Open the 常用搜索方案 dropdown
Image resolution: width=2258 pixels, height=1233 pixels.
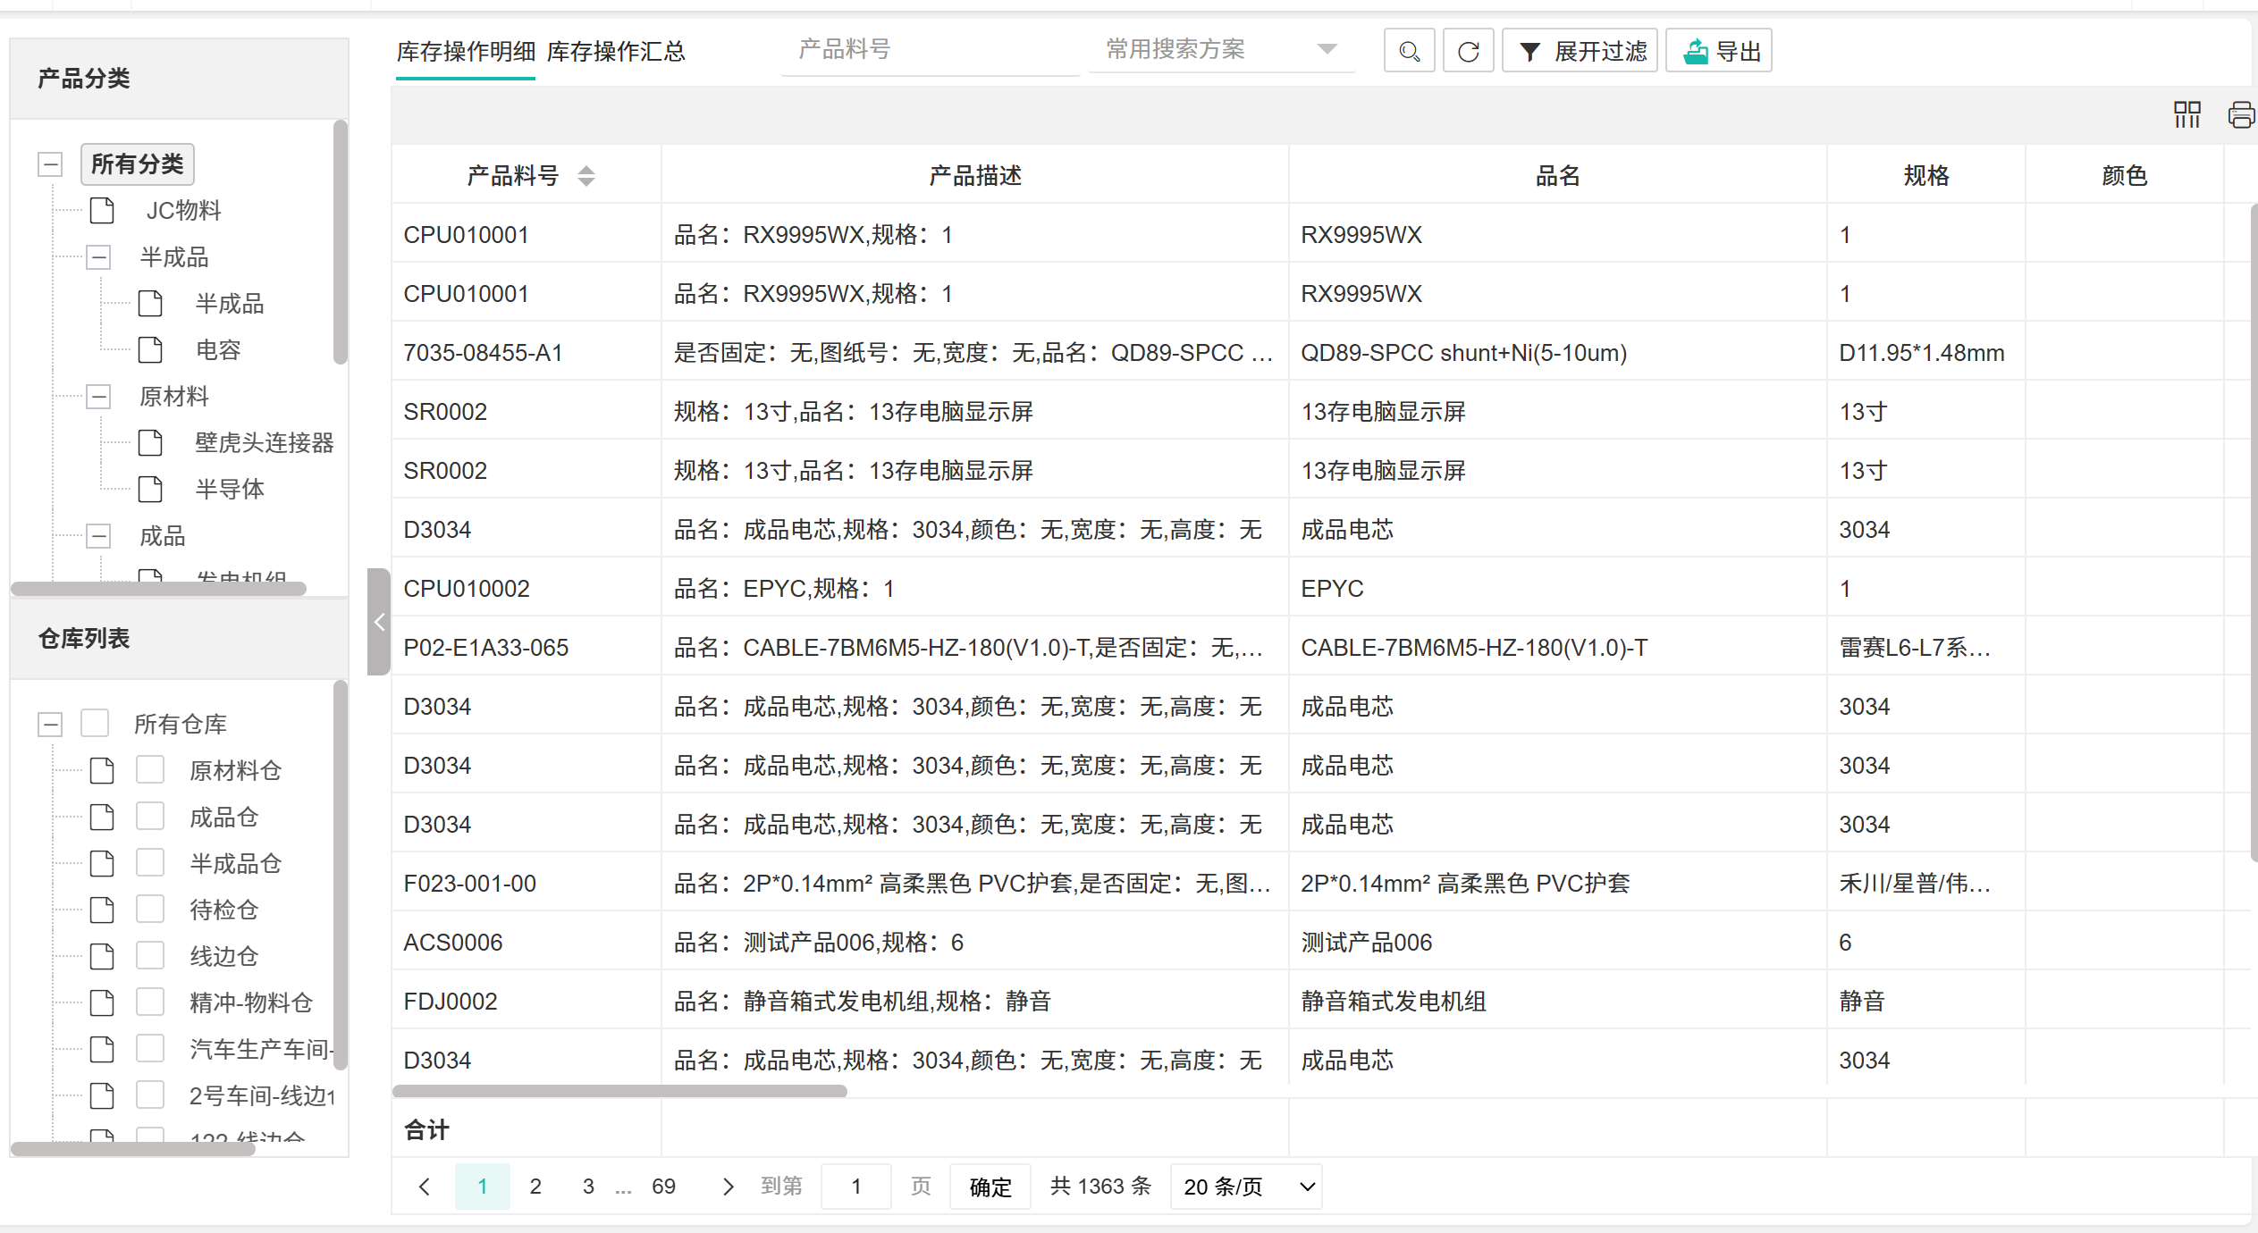pos(1220,49)
